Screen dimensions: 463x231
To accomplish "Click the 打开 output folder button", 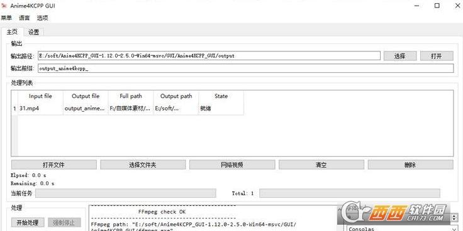I will click(x=437, y=56).
